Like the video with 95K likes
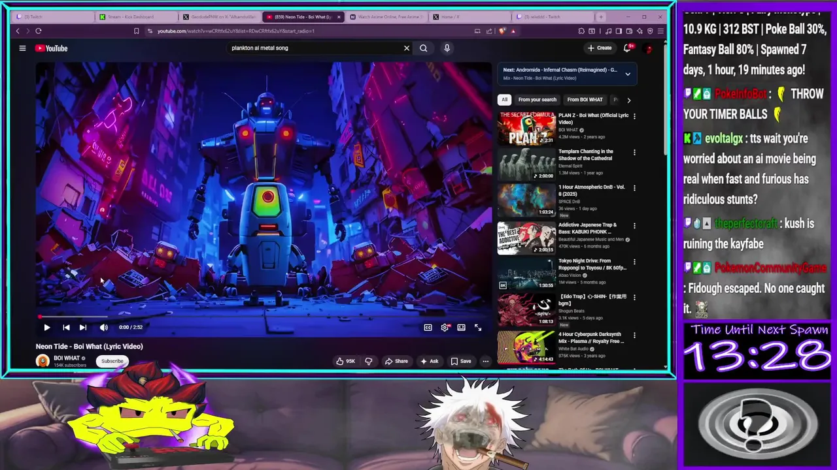Image resolution: width=837 pixels, height=470 pixels. (346, 361)
